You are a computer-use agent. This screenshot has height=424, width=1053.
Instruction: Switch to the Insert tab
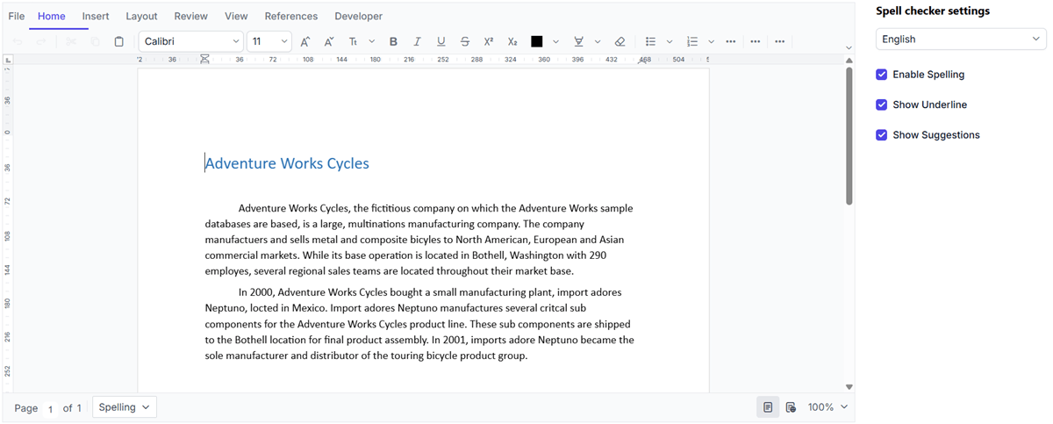(96, 16)
